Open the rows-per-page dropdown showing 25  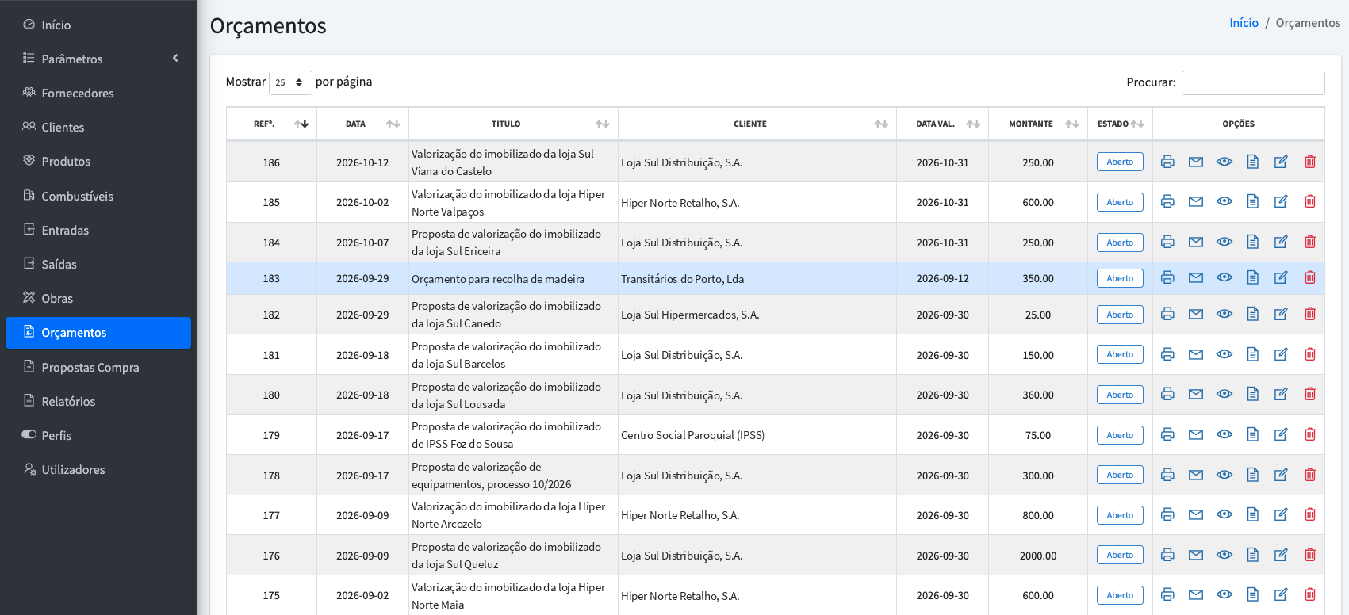[290, 82]
